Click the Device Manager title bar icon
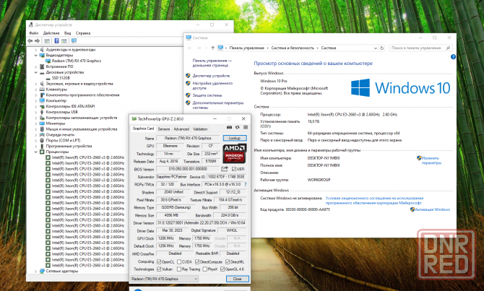 click(x=31, y=25)
